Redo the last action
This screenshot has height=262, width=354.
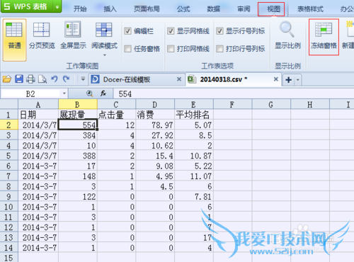66,79
